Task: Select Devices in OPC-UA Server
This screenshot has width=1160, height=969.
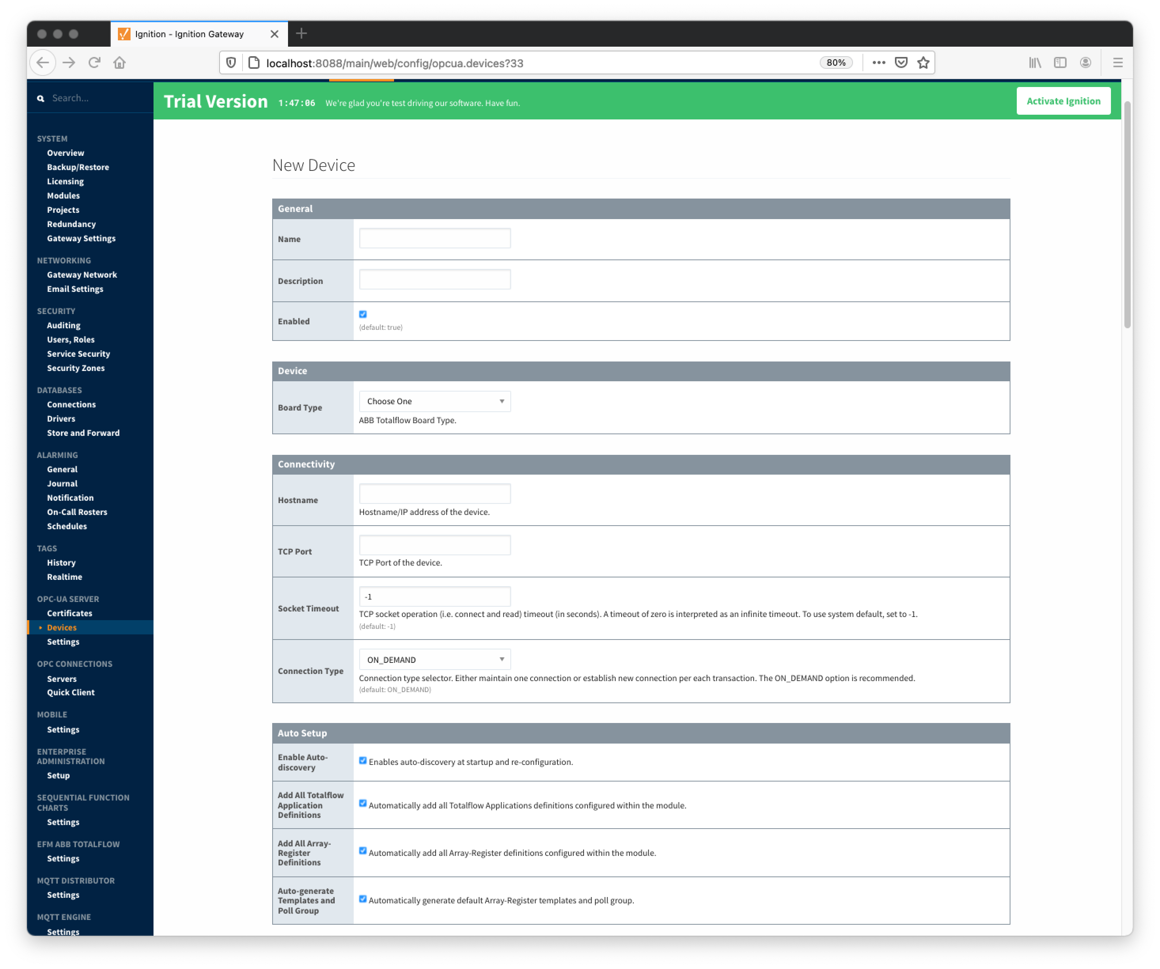Action: [x=62, y=628]
